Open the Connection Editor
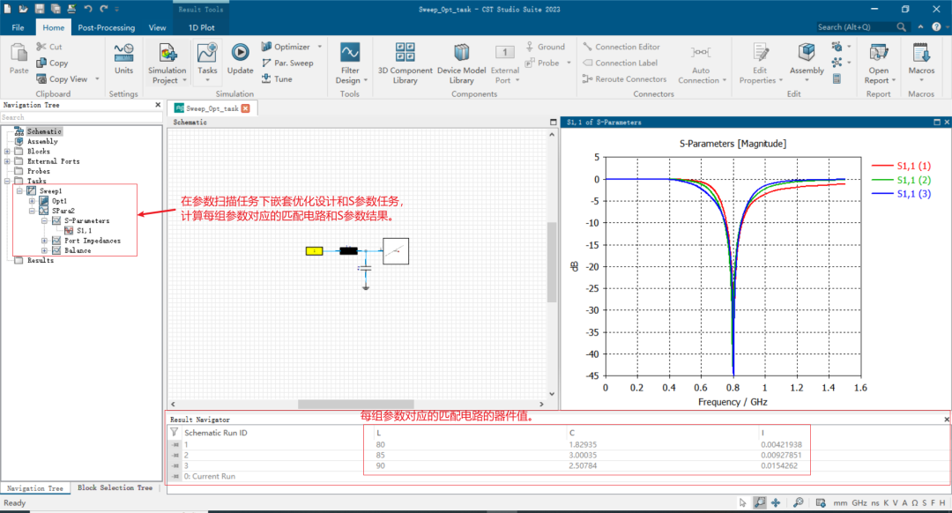This screenshot has height=513, width=952. click(621, 47)
